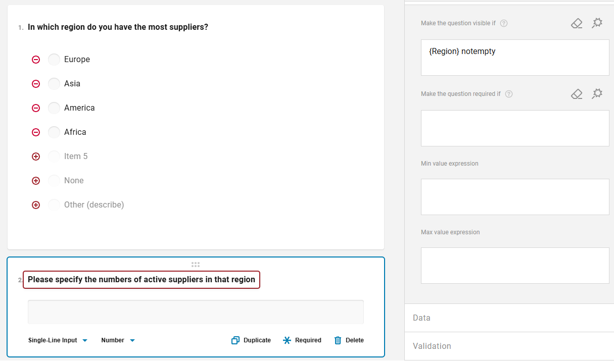Screen dimensions: 614x361
Task: Remove the Europe choice item
Action: pyautogui.click(x=36, y=60)
